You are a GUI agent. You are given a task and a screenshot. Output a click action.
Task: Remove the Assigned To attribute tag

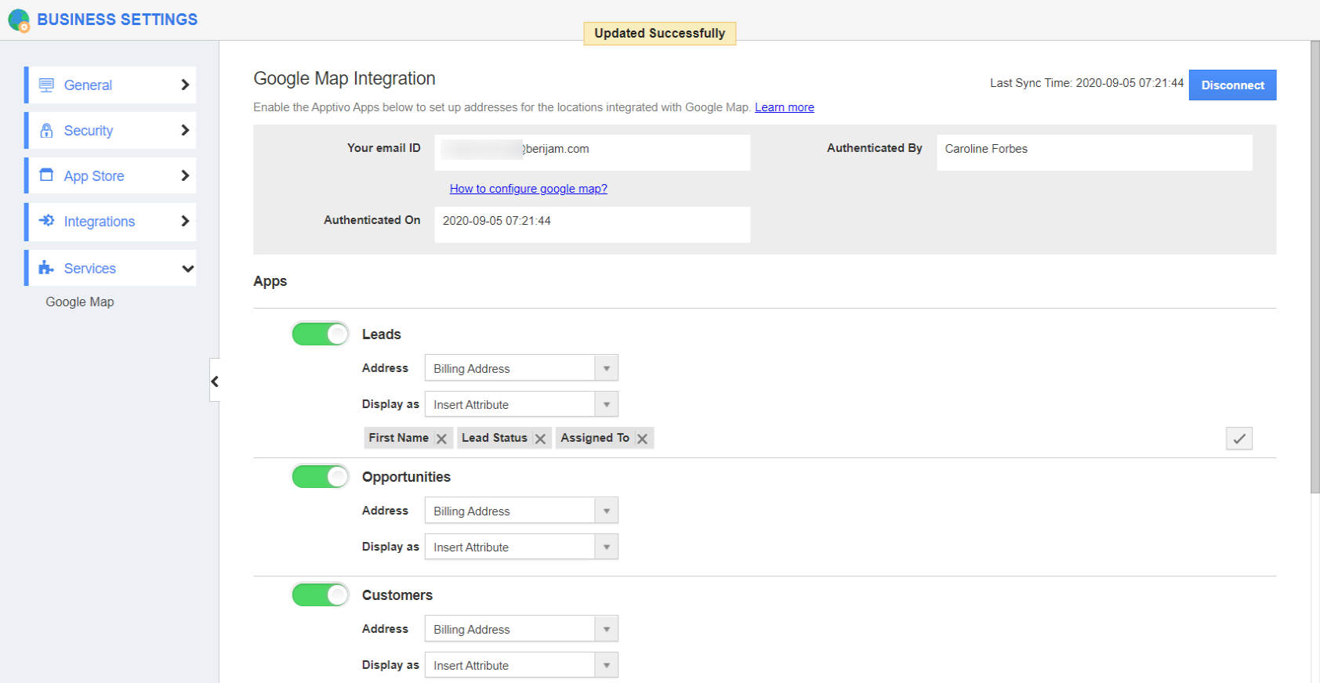642,439
